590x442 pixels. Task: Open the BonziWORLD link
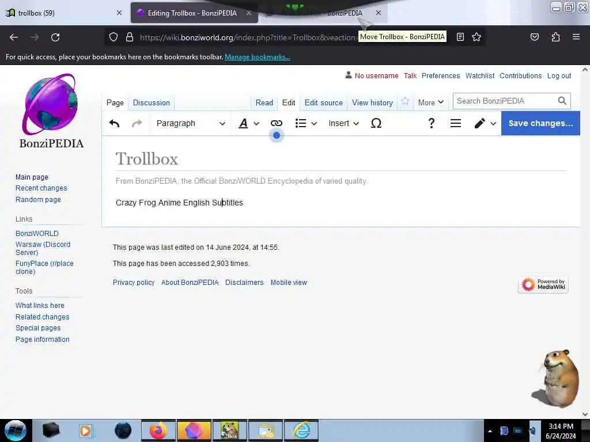click(x=37, y=234)
